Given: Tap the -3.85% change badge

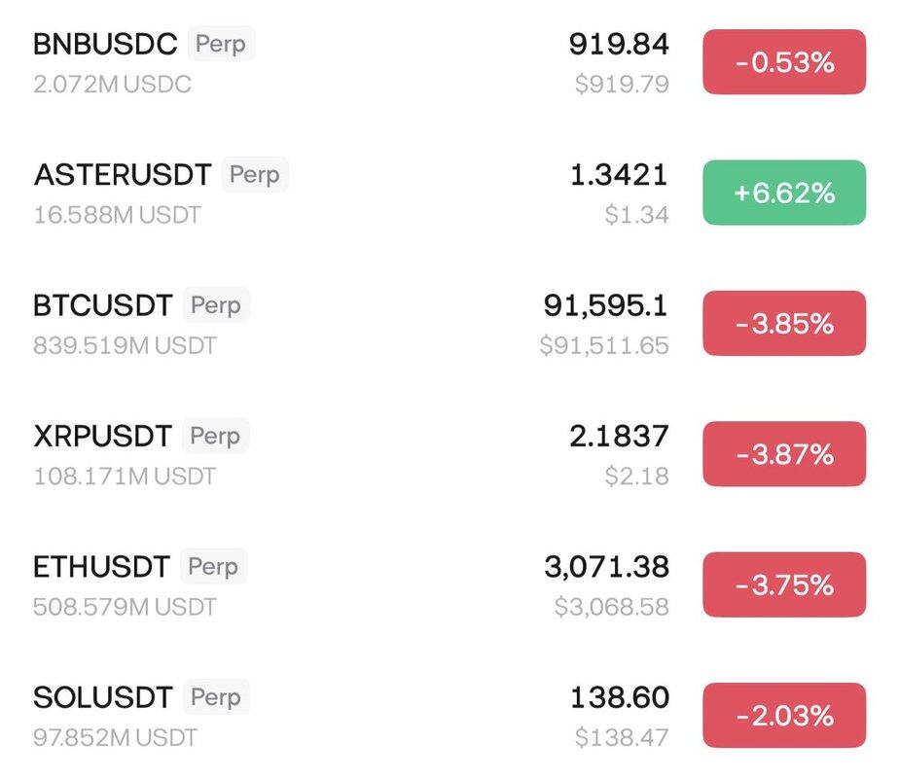Looking at the screenshot, I should [784, 323].
